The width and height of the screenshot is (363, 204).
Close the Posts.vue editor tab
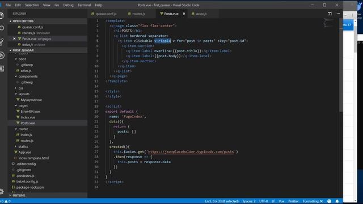pos(184,14)
